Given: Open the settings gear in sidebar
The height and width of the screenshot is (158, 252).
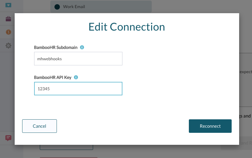Looking at the screenshot, I should point(8,46).
